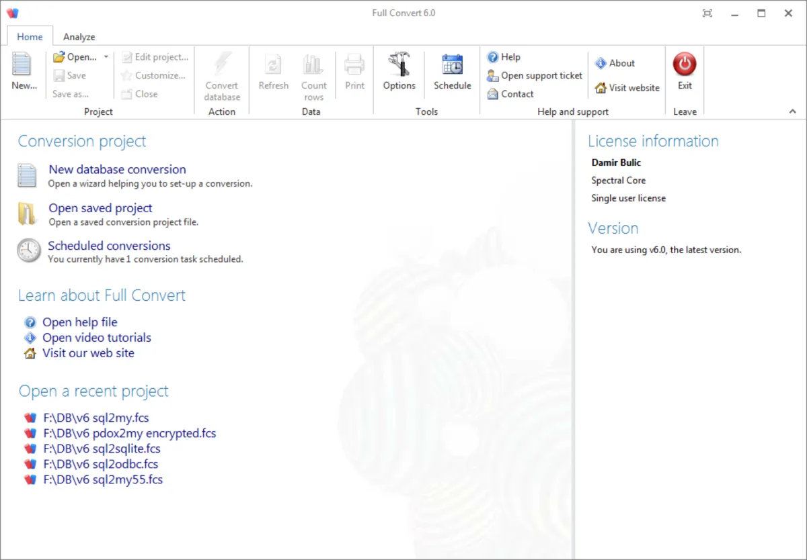Click the New database conversion document icon
Screen dimensions: 807x560
click(27, 175)
